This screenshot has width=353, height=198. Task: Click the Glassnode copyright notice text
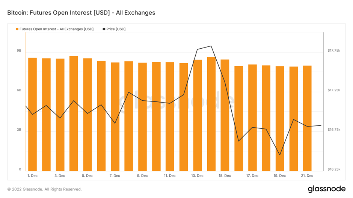(x=44, y=189)
